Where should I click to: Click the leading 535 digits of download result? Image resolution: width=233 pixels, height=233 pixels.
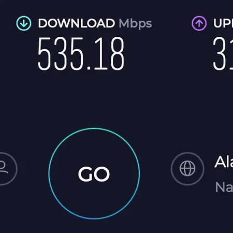61,53
